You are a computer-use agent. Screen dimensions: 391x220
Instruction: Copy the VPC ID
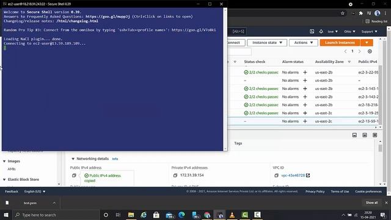tap(276, 175)
